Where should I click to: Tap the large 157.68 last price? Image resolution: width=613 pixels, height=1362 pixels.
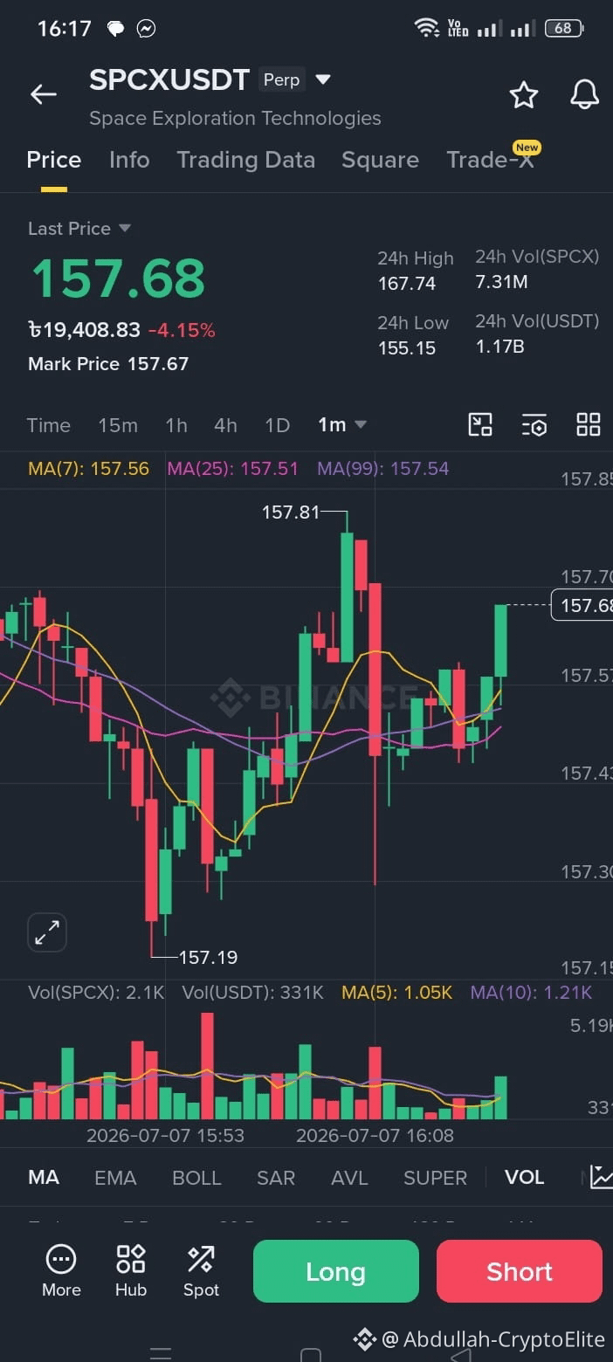(118, 278)
